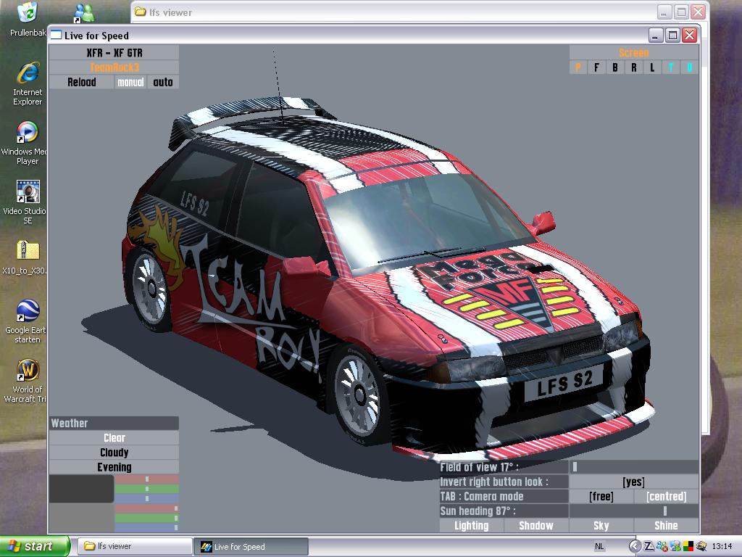Adjust the lower blue color slider
The height and width of the screenshot is (557, 742).
pos(146,528)
